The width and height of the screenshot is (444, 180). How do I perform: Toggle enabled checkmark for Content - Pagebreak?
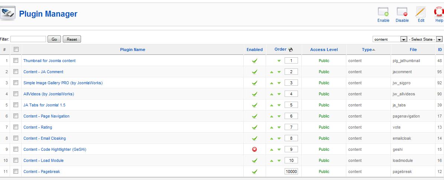point(255,171)
